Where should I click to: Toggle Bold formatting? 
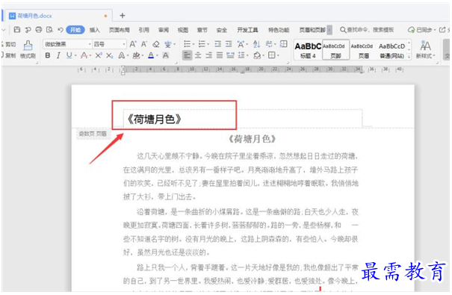48,55
